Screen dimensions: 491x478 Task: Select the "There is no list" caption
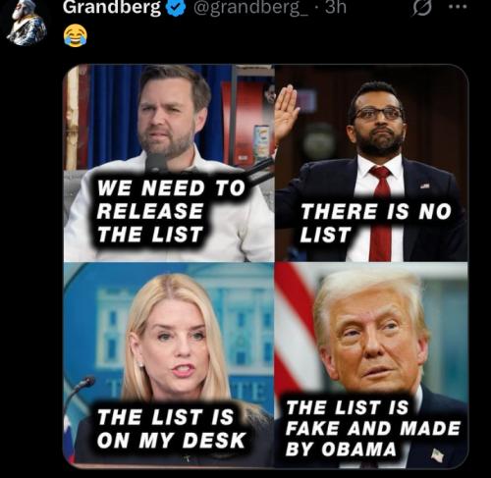(x=376, y=223)
